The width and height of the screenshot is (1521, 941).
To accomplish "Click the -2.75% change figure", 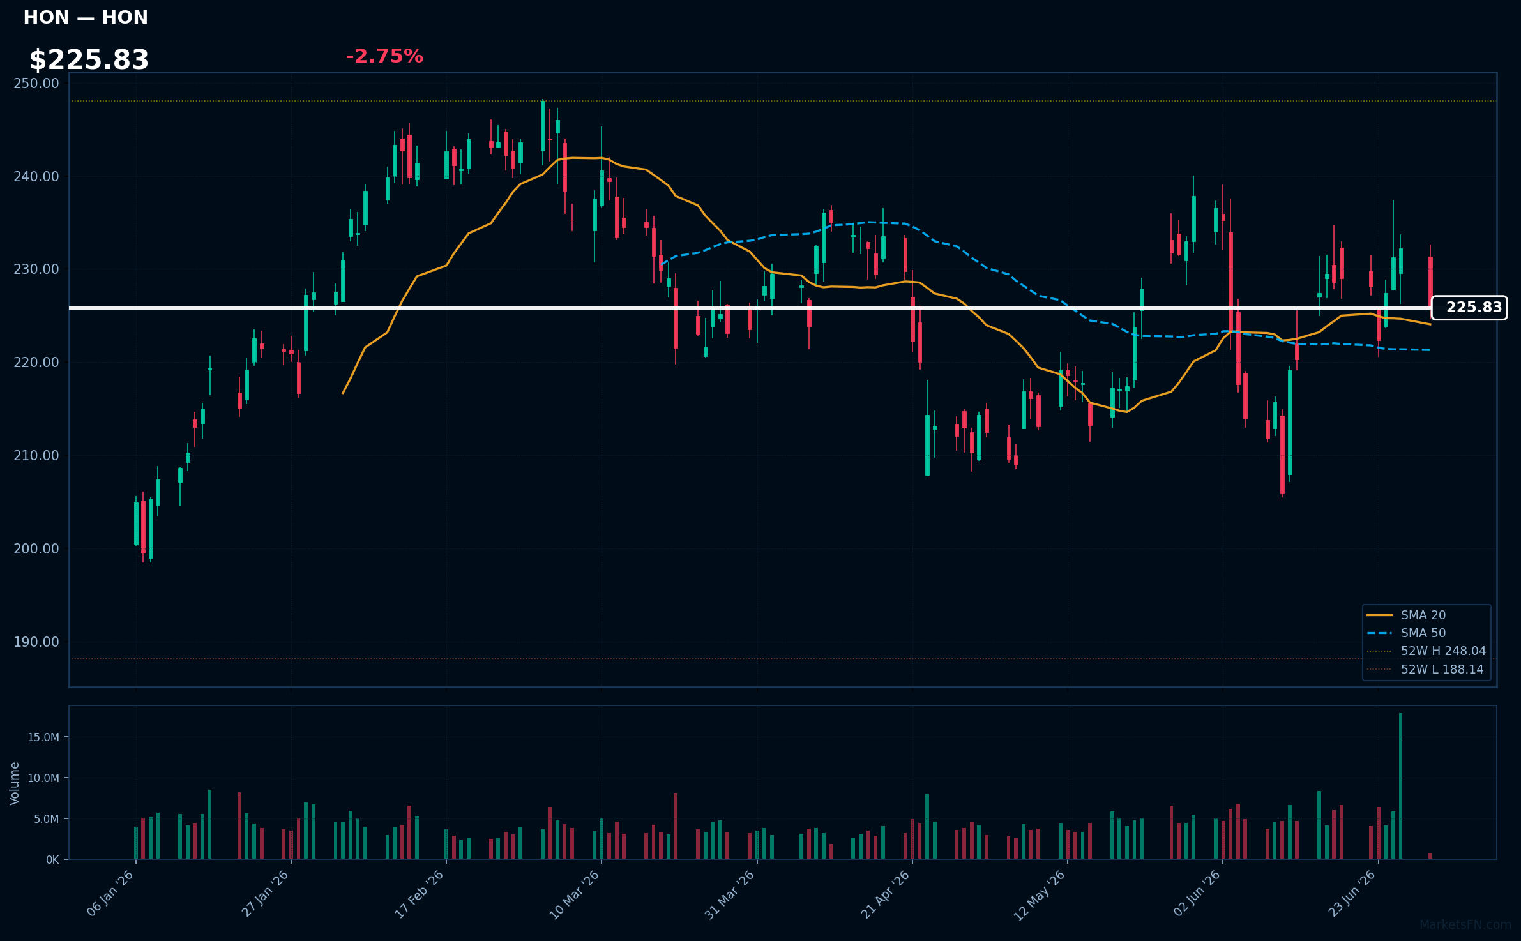I will click(384, 56).
